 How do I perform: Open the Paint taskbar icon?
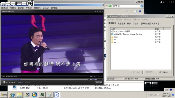point(49,95)
